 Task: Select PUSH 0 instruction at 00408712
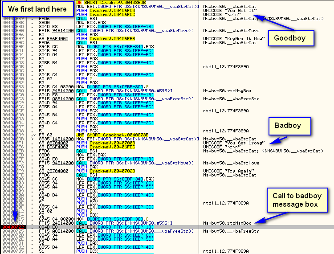coord(84,211)
